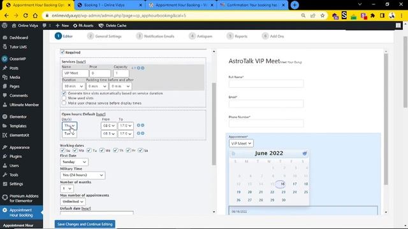Open To time dropdown on Tue row
The image size is (408, 229).
coord(126,134)
